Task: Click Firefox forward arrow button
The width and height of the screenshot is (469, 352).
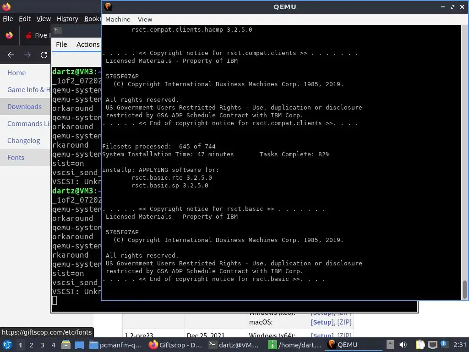Action: click(27, 55)
